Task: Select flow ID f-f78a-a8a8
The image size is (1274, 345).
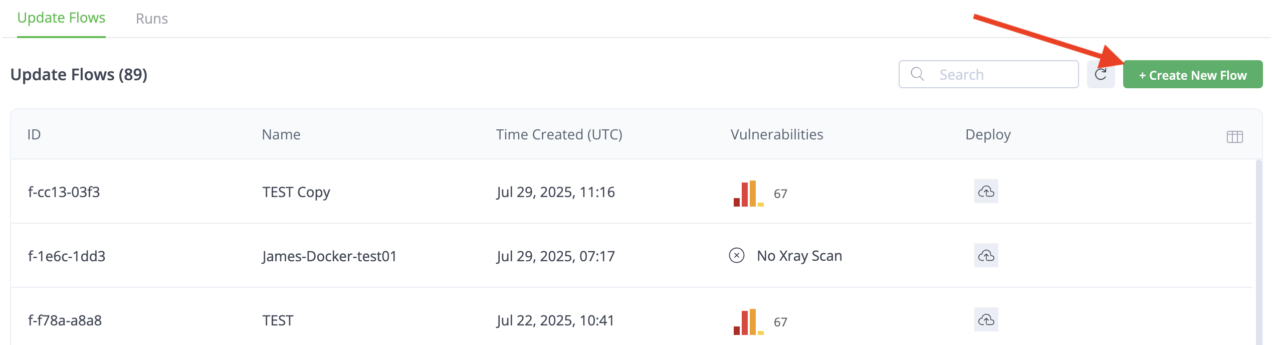Action: [65, 320]
